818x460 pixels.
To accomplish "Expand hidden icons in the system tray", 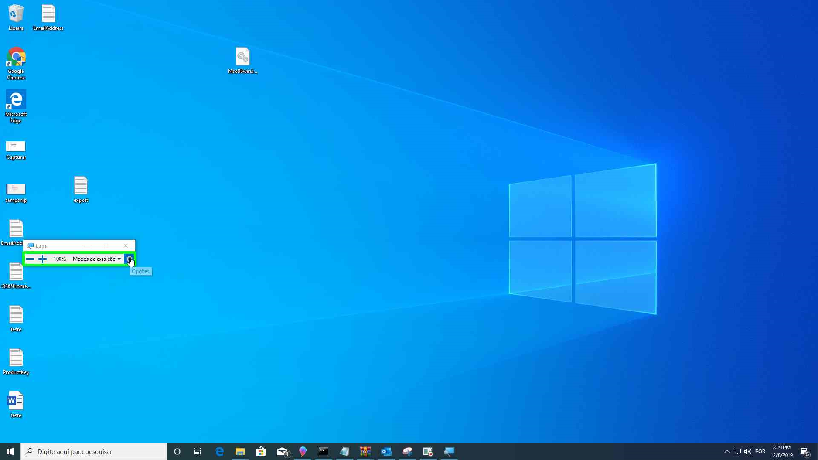I will tap(726, 451).
